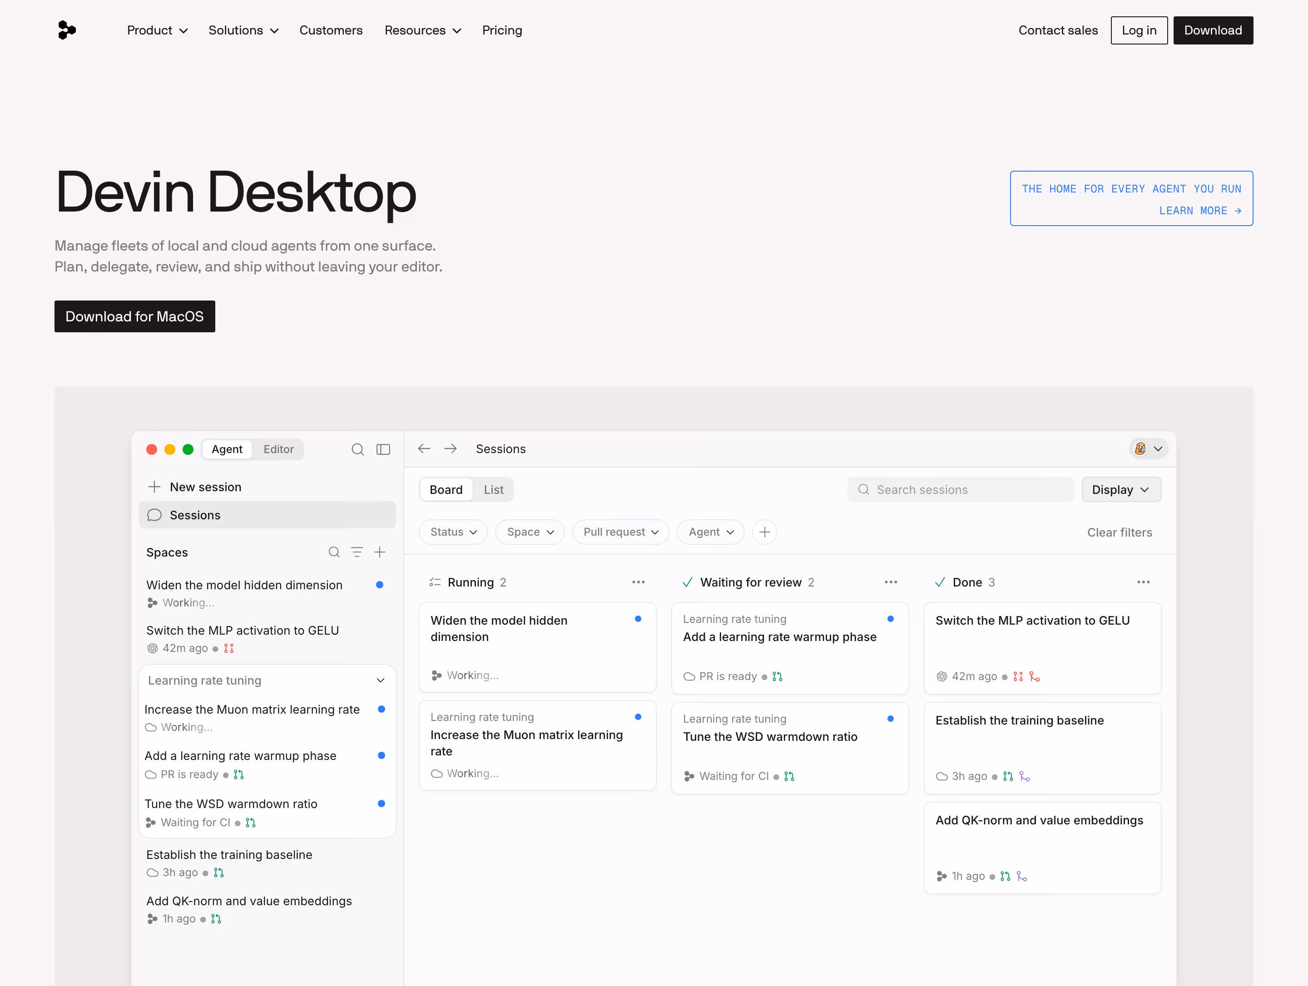Switch to Editor mode in the window toggle

278,449
